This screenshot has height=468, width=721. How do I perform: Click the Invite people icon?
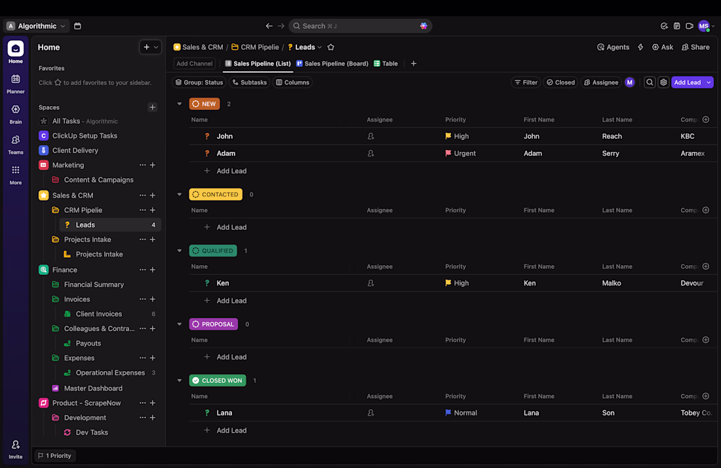(15, 444)
